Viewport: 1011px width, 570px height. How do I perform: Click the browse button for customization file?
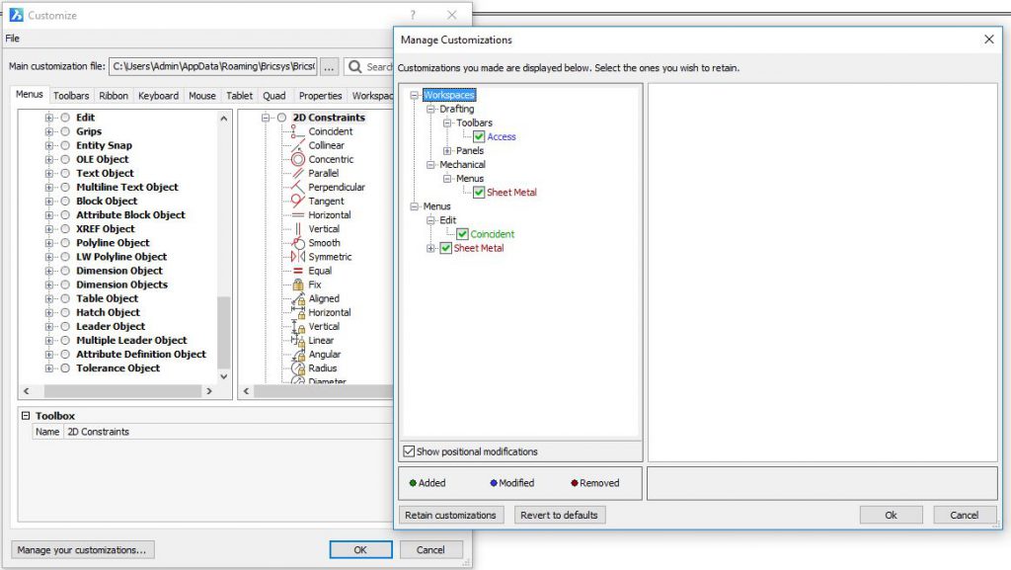click(x=329, y=66)
